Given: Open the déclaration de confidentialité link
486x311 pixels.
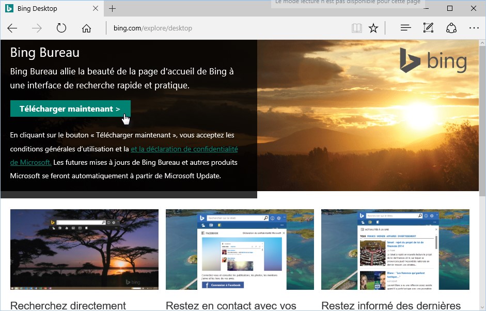Looking at the screenshot, I should [184, 149].
